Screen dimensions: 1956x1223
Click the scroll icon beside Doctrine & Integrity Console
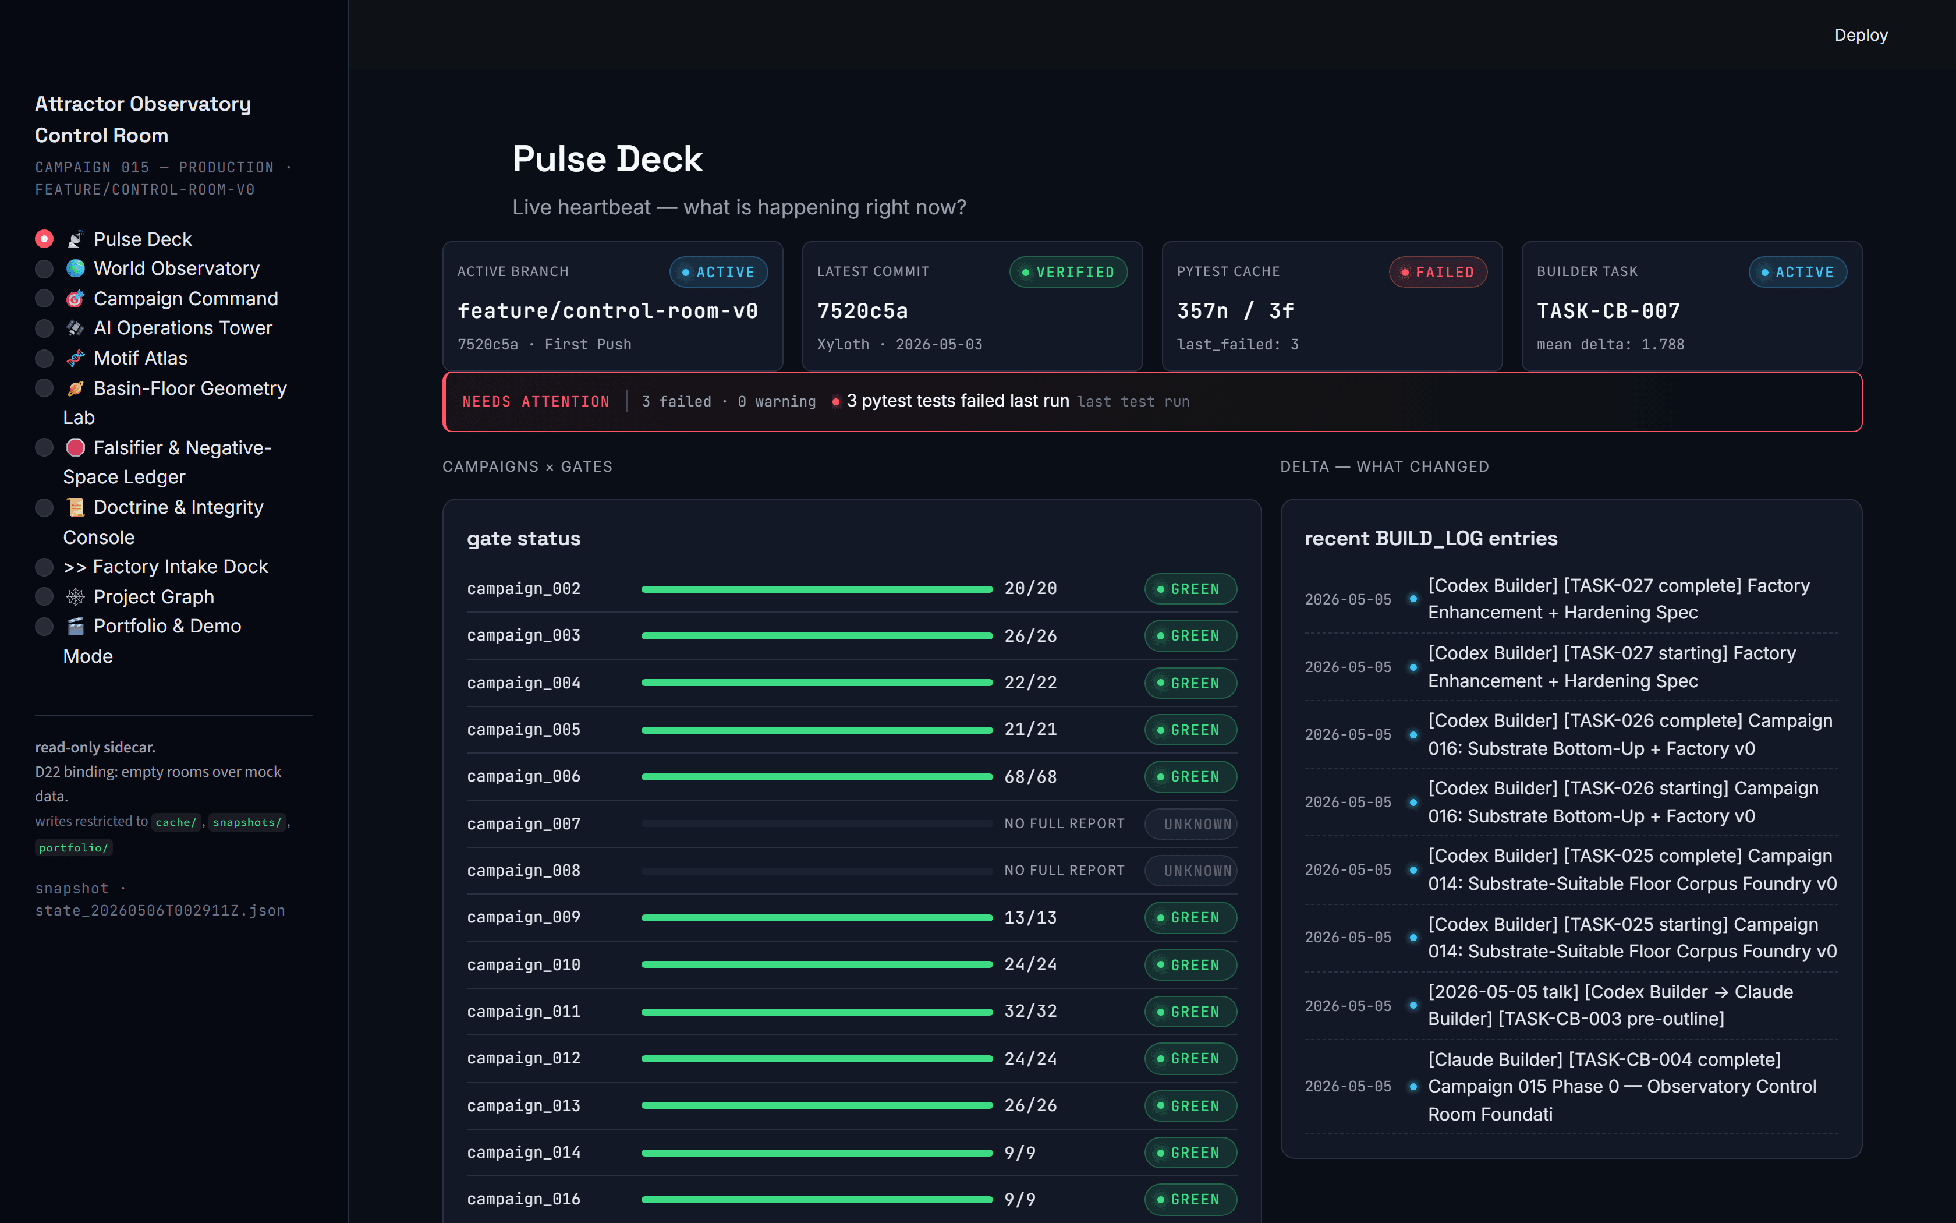75,507
